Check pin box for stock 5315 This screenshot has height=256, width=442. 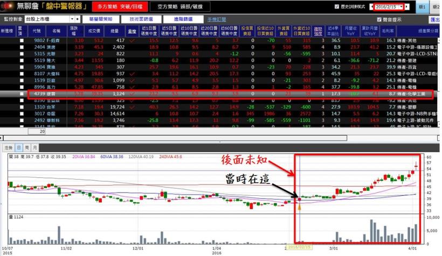pyautogui.click(x=22, y=54)
